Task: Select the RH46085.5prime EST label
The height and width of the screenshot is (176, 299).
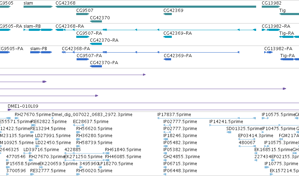Action: point(123,157)
